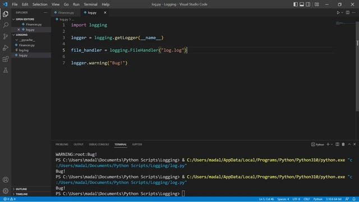Toggle secondary side bar layout icon
Viewport: 359px width, 202px height.
point(308,4)
